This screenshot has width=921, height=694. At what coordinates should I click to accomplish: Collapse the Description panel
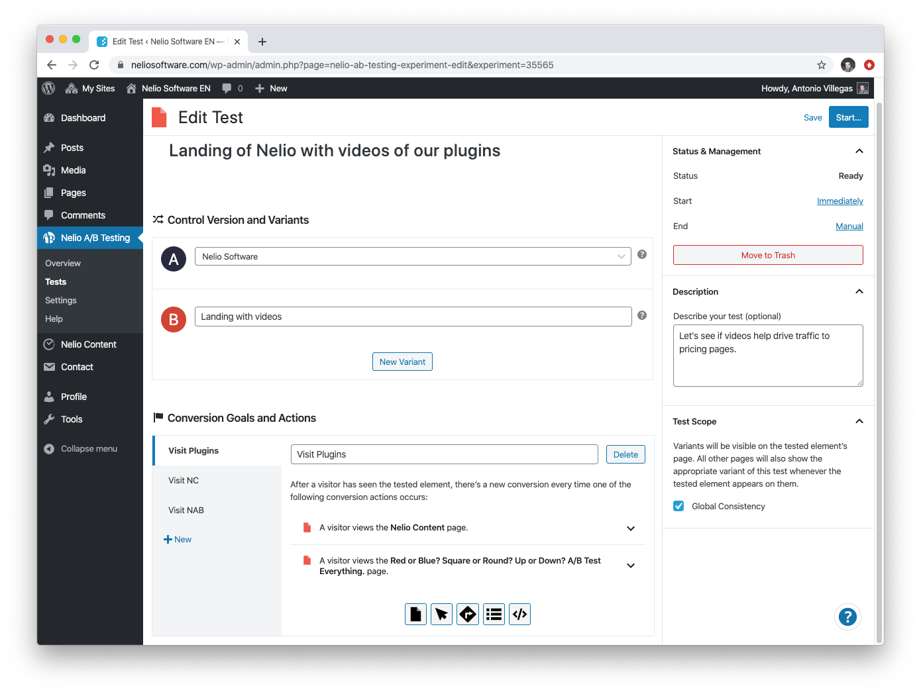pos(859,291)
